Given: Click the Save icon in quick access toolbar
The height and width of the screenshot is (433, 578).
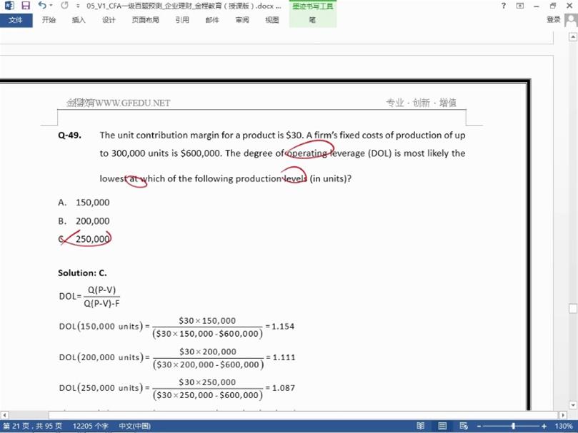Looking at the screenshot, I should click(x=25, y=6).
